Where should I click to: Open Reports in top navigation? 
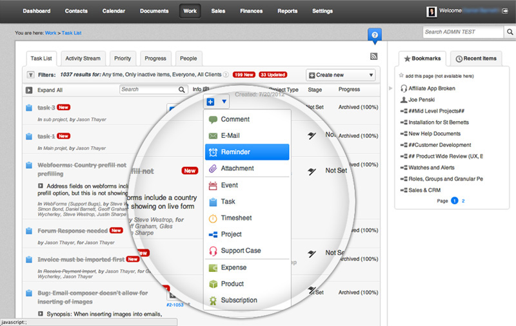tap(287, 11)
